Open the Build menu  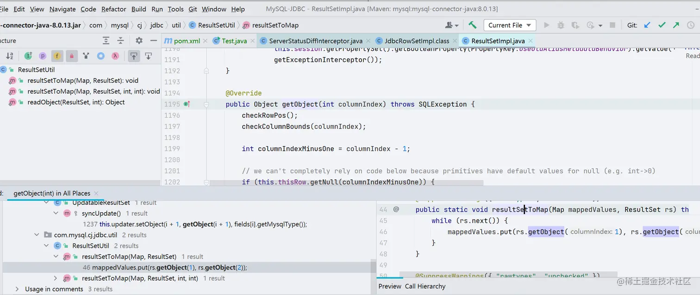pyautogui.click(x=139, y=9)
